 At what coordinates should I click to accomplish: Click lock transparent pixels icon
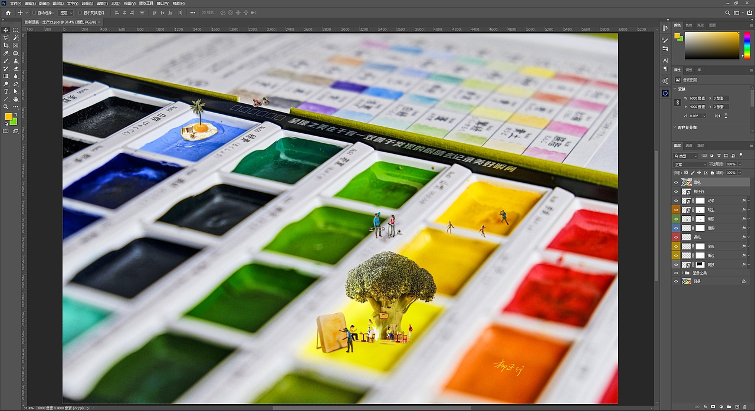[x=686, y=173]
